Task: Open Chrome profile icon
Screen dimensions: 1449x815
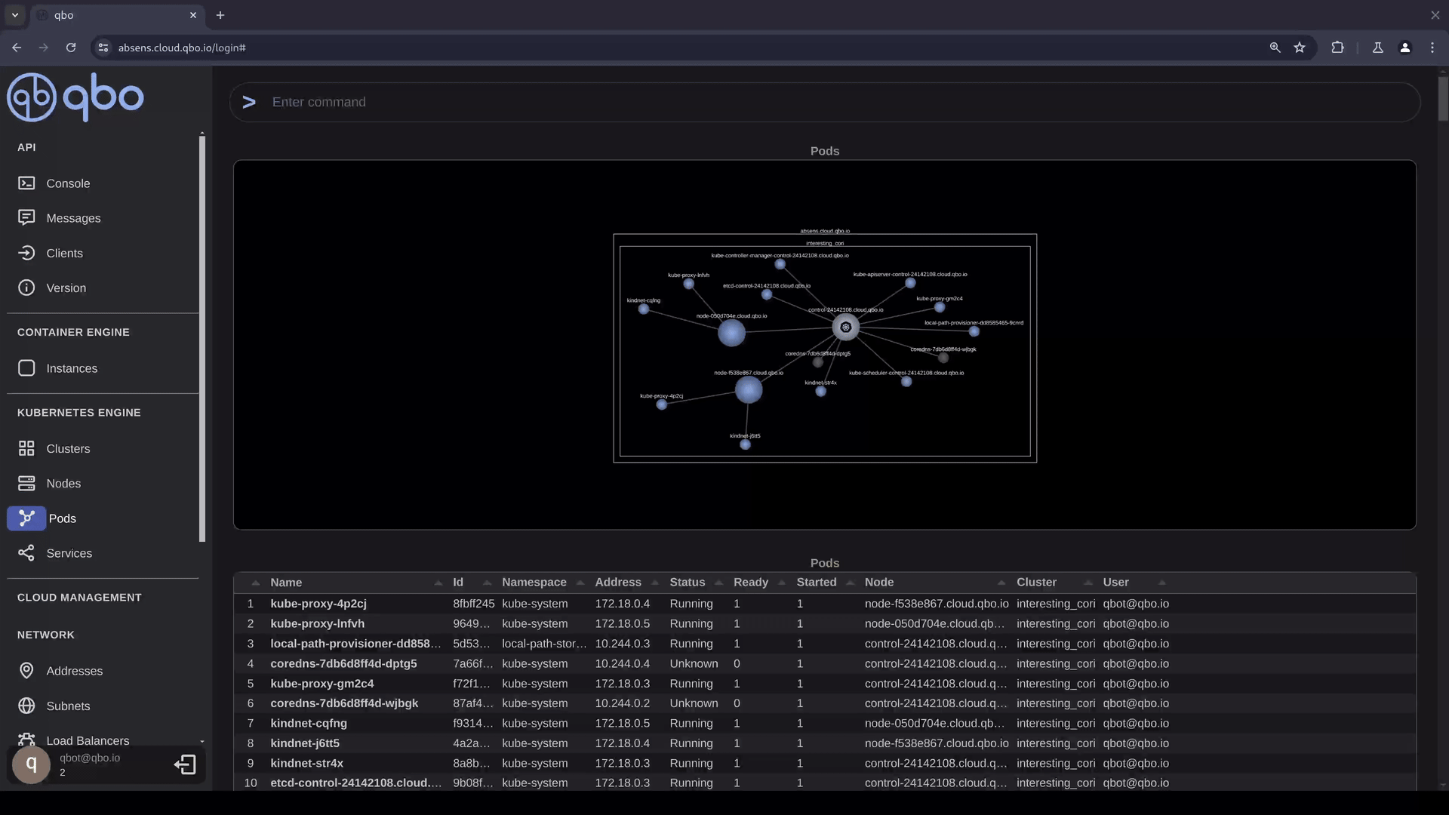Action: 1405,48
